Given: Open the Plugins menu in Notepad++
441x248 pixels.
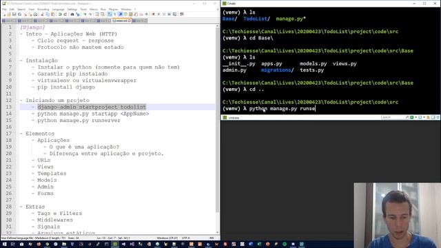Looking at the screenshot, I should (113, 9).
